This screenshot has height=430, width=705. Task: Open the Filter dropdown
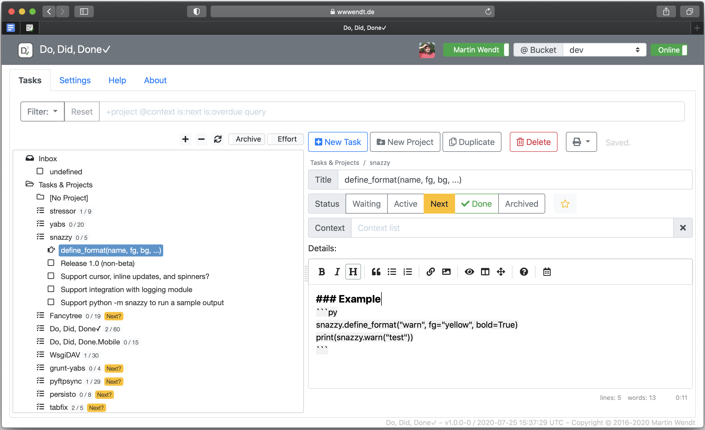click(x=42, y=111)
